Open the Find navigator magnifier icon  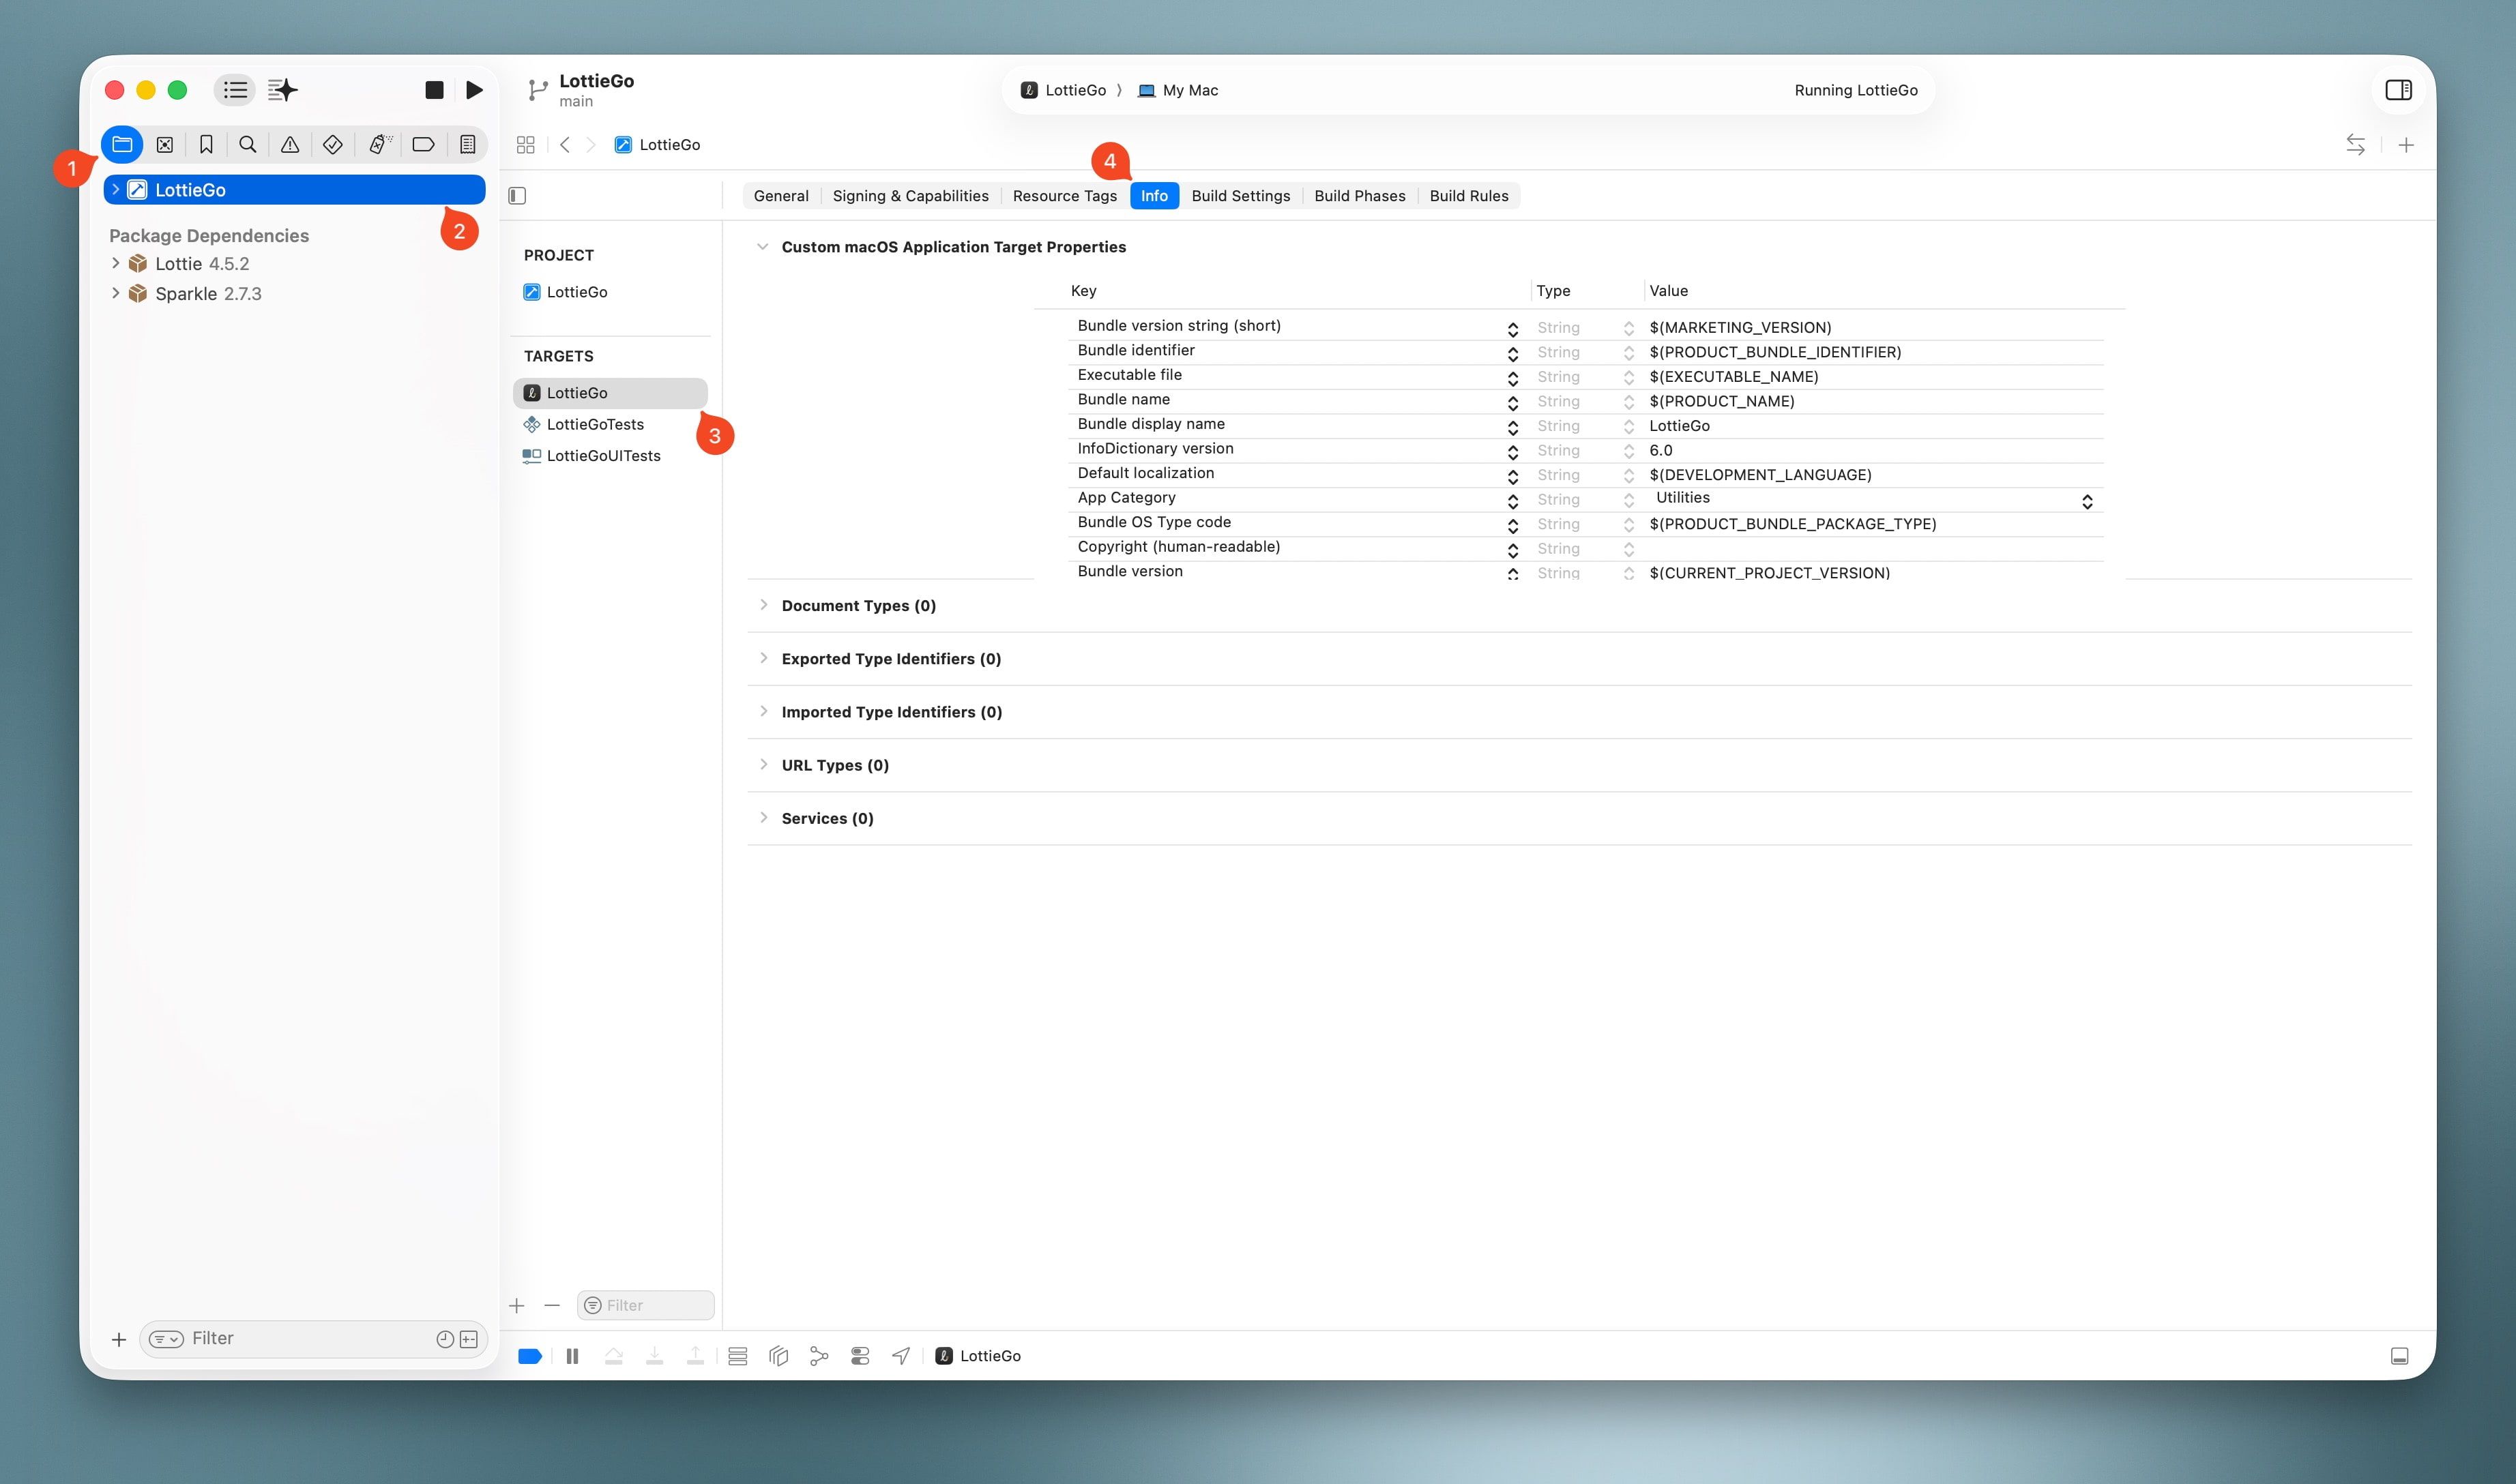(x=248, y=145)
